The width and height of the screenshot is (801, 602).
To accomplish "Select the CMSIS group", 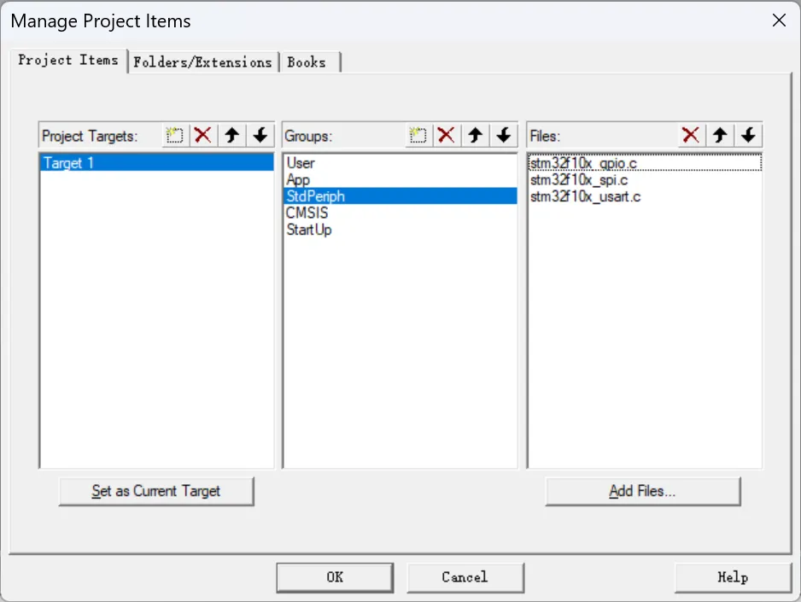I will [400, 213].
